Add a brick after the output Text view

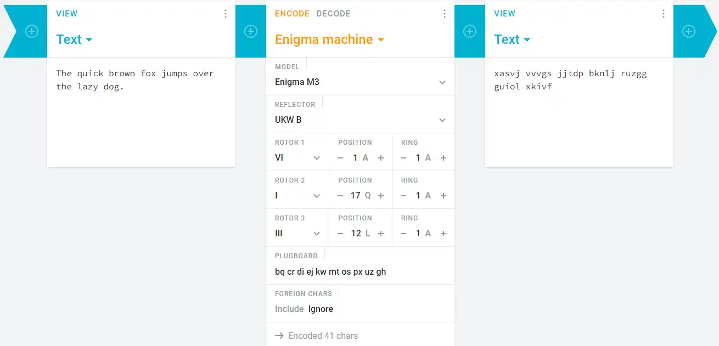[689, 31]
